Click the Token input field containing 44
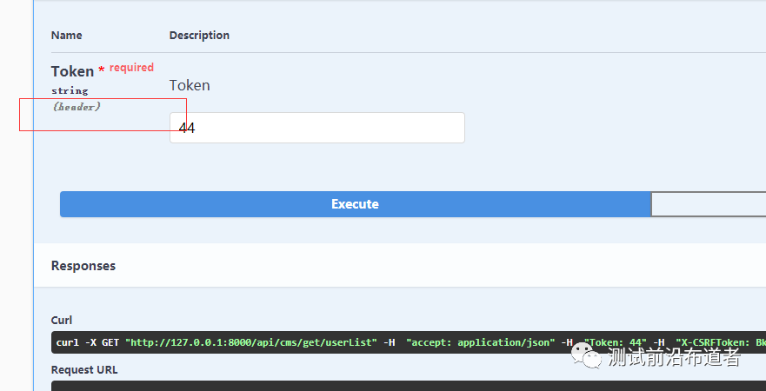766x391 pixels. point(316,128)
